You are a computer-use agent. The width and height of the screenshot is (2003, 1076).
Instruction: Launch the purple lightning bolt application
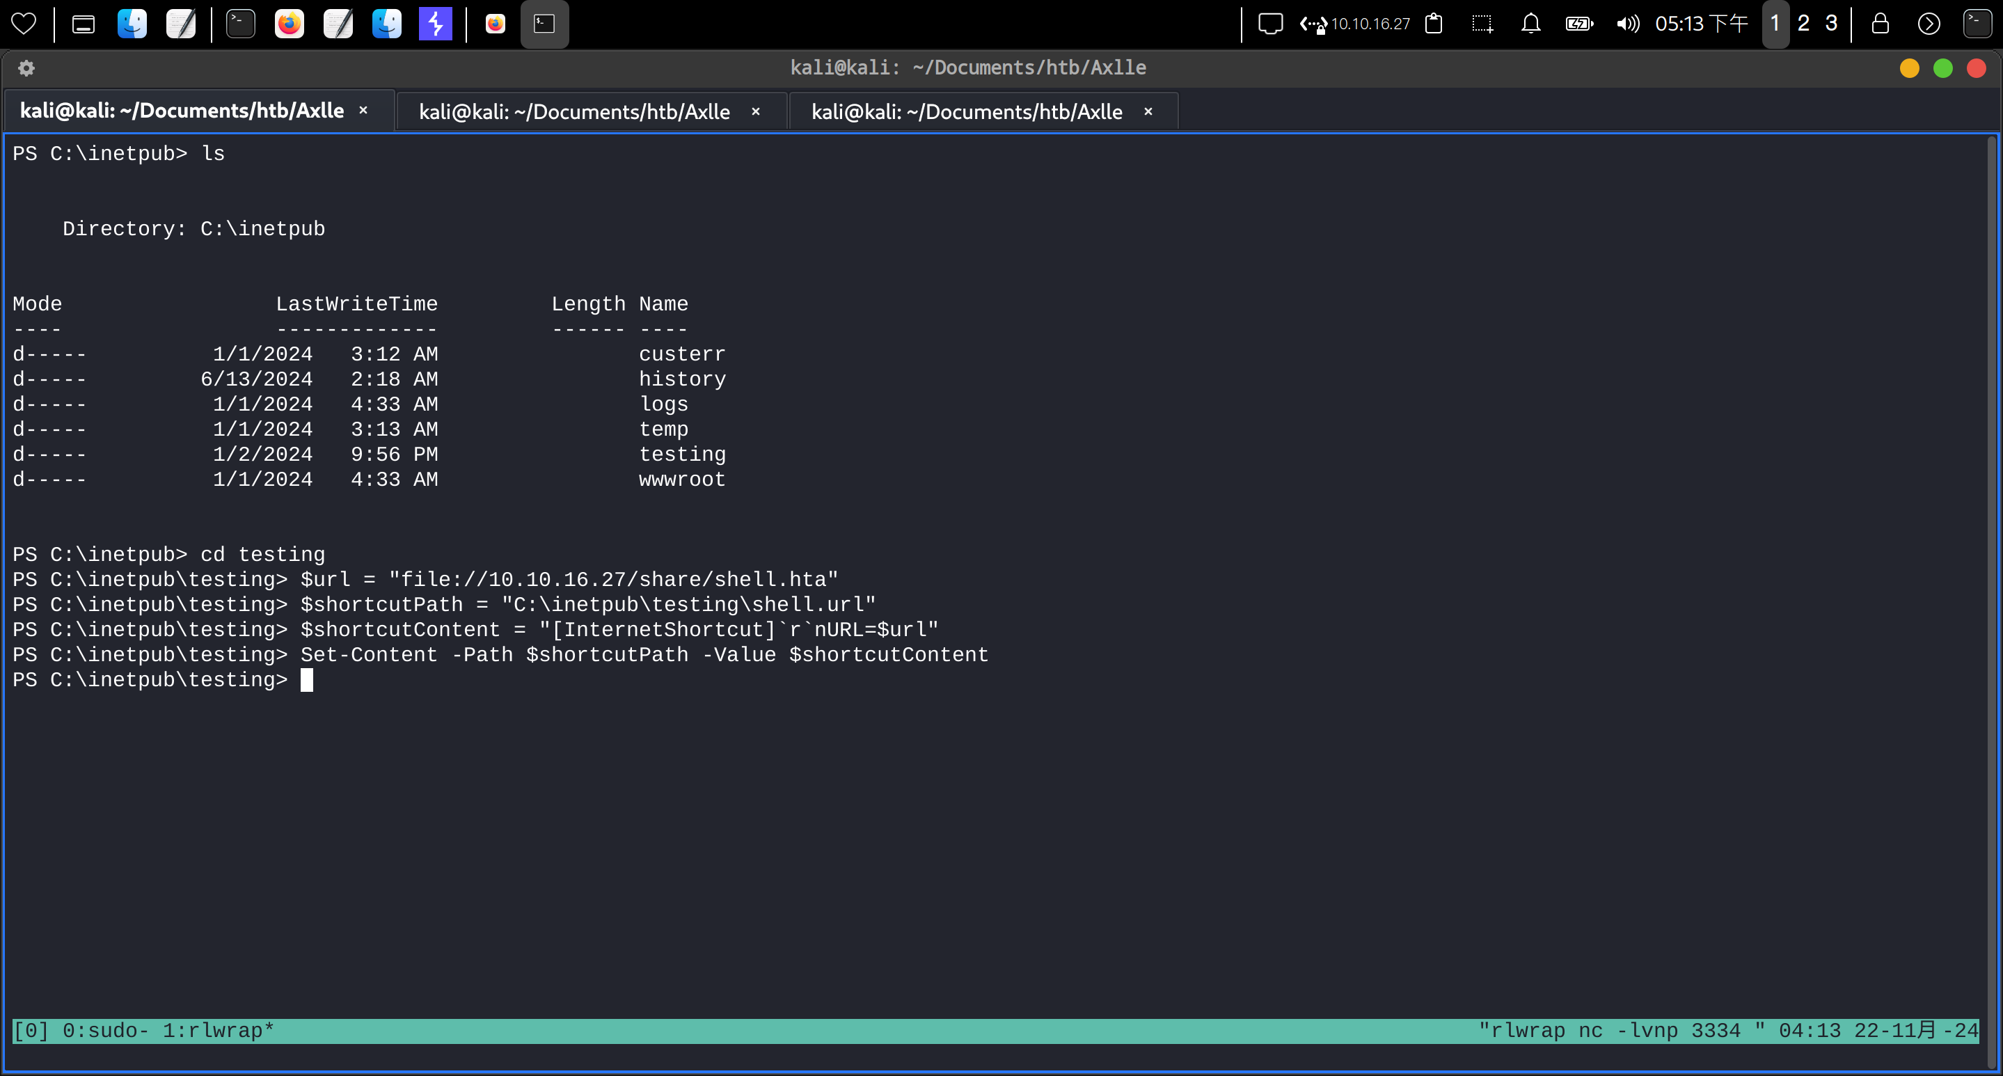(436, 24)
